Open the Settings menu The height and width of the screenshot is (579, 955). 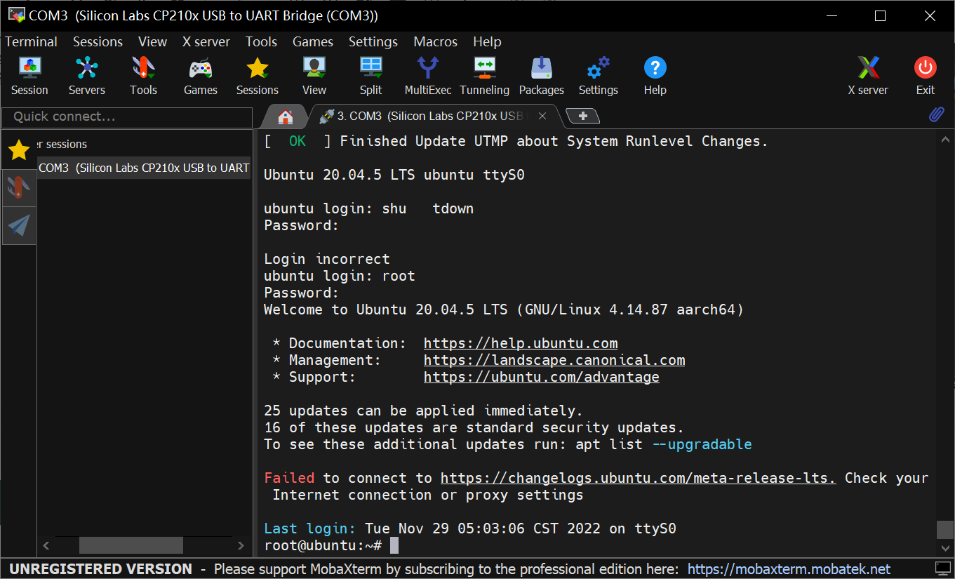[373, 41]
